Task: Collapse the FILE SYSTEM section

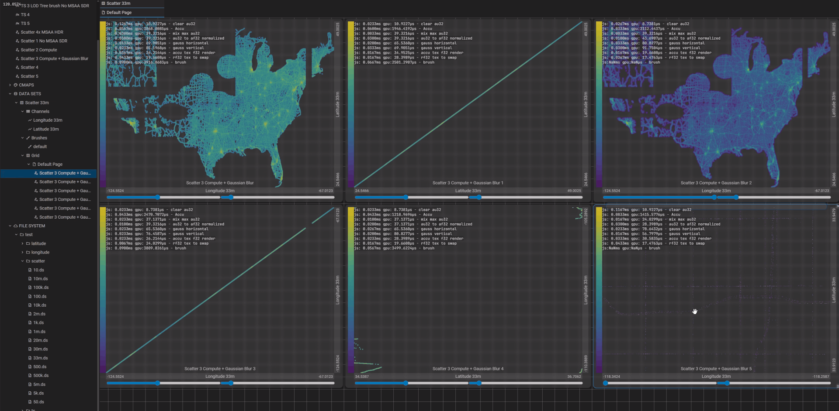Action: point(10,226)
